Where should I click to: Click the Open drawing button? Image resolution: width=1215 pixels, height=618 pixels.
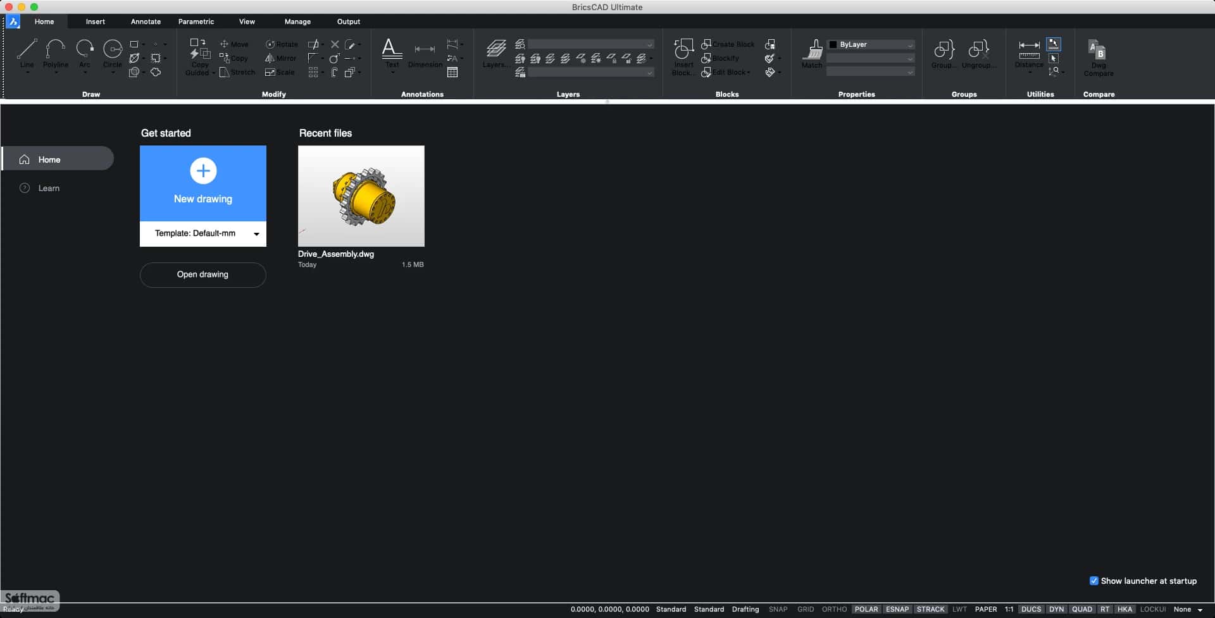pos(202,275)
